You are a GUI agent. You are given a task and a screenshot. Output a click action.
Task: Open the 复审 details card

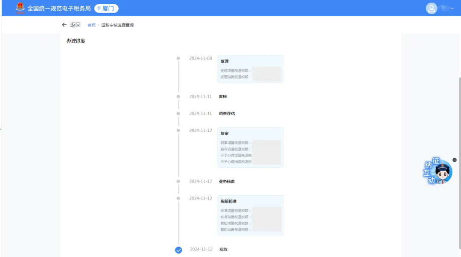pos(250,147)
